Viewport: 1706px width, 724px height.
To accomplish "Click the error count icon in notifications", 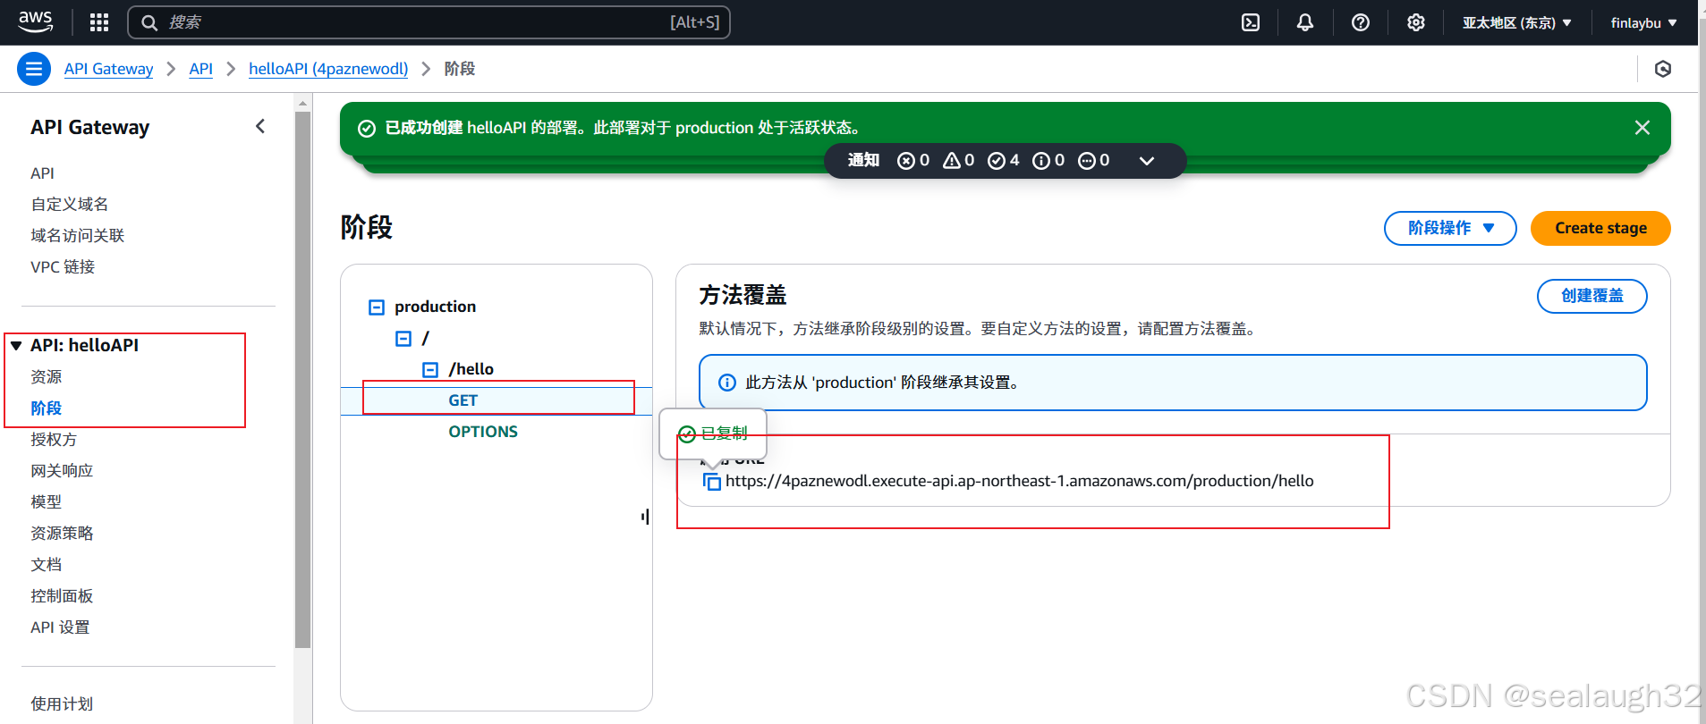I will click(x=906, y=161).
